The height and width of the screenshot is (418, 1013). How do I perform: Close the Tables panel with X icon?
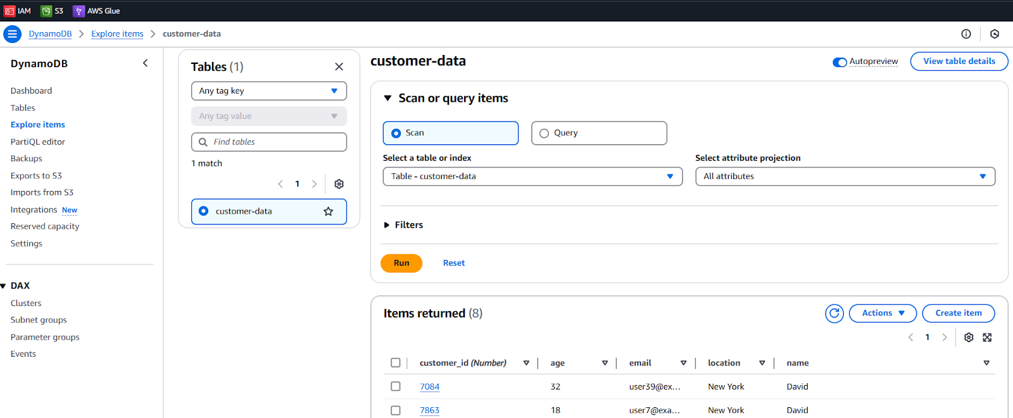pos(339,66)
